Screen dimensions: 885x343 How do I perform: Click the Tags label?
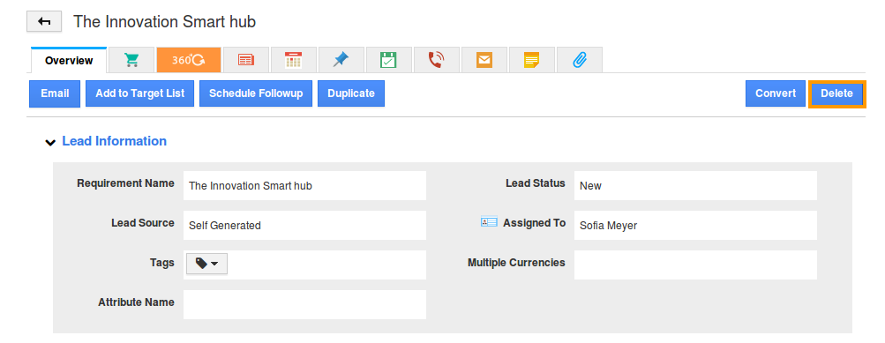pos(162,263)
